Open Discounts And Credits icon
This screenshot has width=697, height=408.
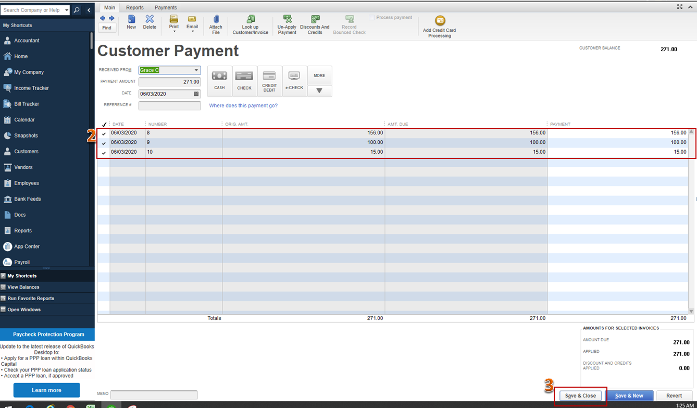[315, 20]
